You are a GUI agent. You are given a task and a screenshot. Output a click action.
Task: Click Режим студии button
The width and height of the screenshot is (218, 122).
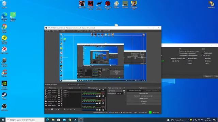(144, 99)
